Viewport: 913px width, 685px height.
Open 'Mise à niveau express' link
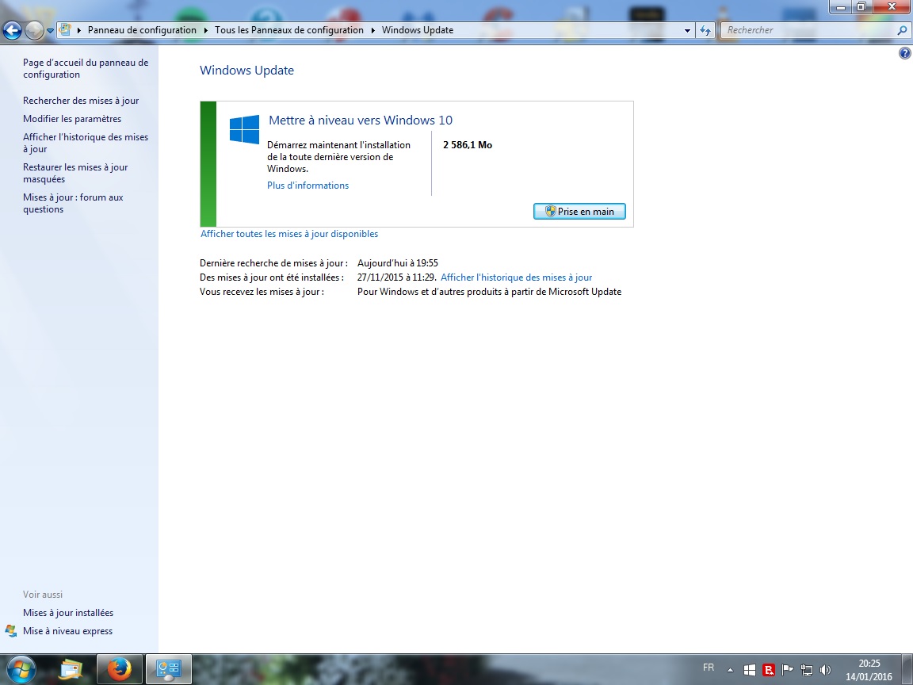coord(67,631)
